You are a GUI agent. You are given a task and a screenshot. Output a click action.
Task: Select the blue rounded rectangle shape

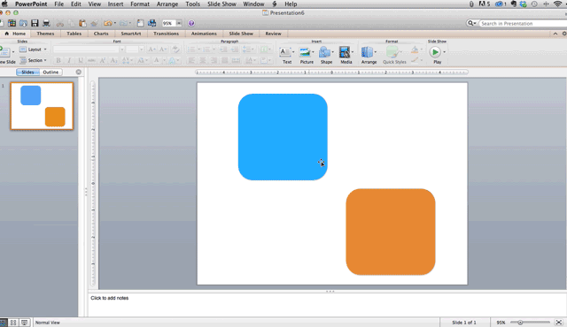point(283,137)
